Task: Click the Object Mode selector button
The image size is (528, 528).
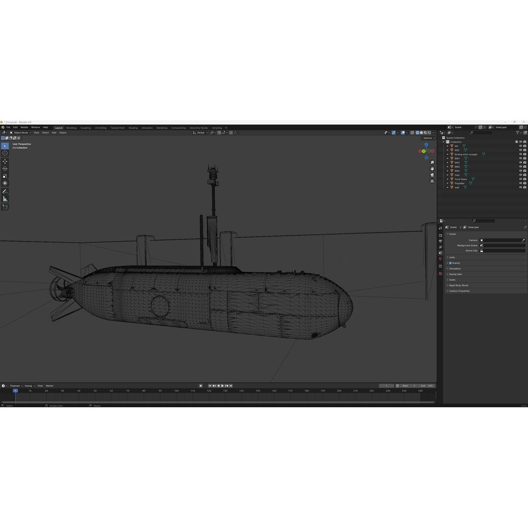Action: point(22,132)
